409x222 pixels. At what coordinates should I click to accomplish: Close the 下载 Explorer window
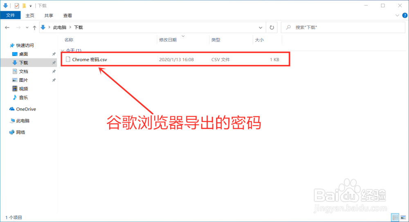[400, 5]
